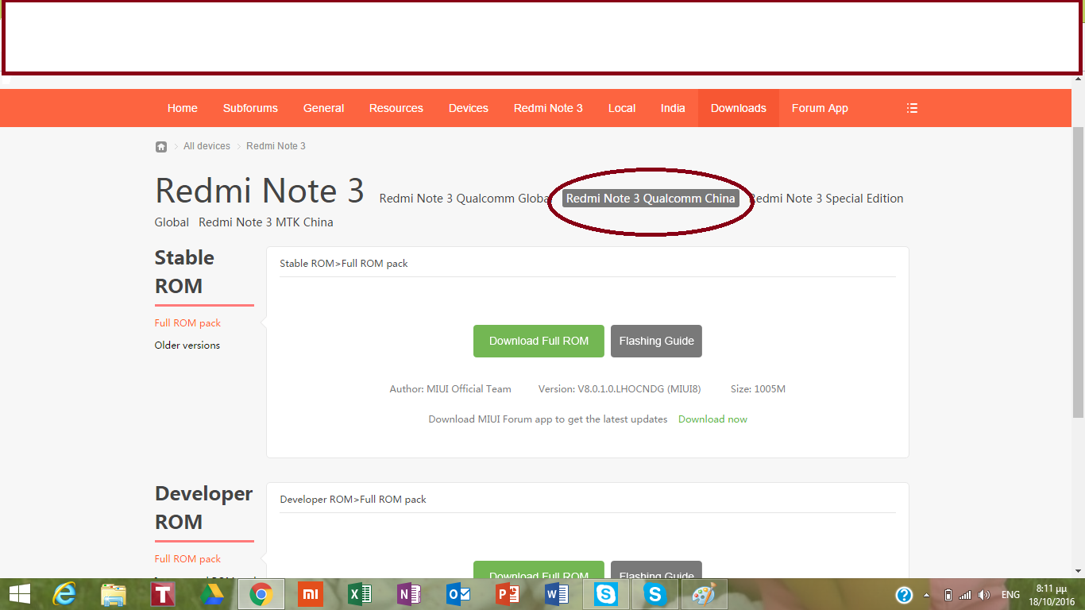Open the Subforums menu item
This screenshot has height=610, width=1085.
point(250,108)
